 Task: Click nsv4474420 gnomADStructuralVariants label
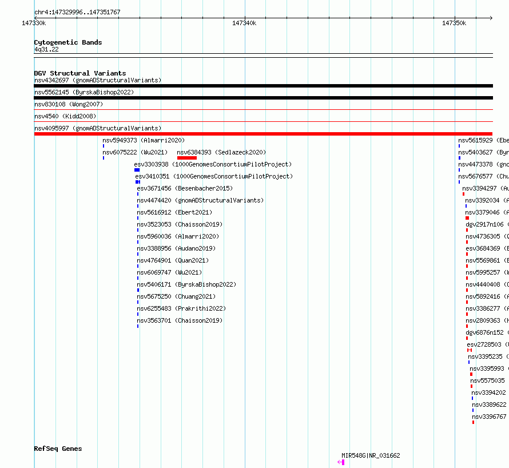(x=200, y=200)
